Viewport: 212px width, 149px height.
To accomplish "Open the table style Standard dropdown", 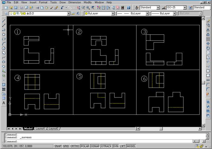I will tap(202, 8).
